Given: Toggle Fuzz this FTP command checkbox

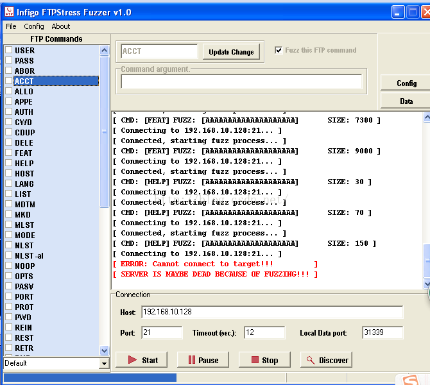Looking at the screenshot, I should click(279, 50).
